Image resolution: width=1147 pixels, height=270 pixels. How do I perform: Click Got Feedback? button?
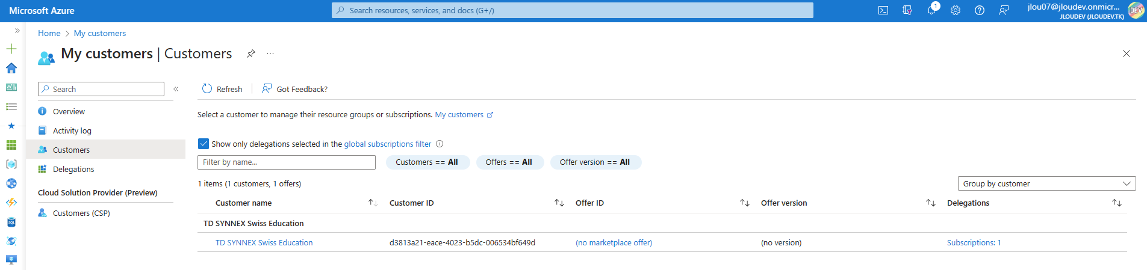coord(294,89)
